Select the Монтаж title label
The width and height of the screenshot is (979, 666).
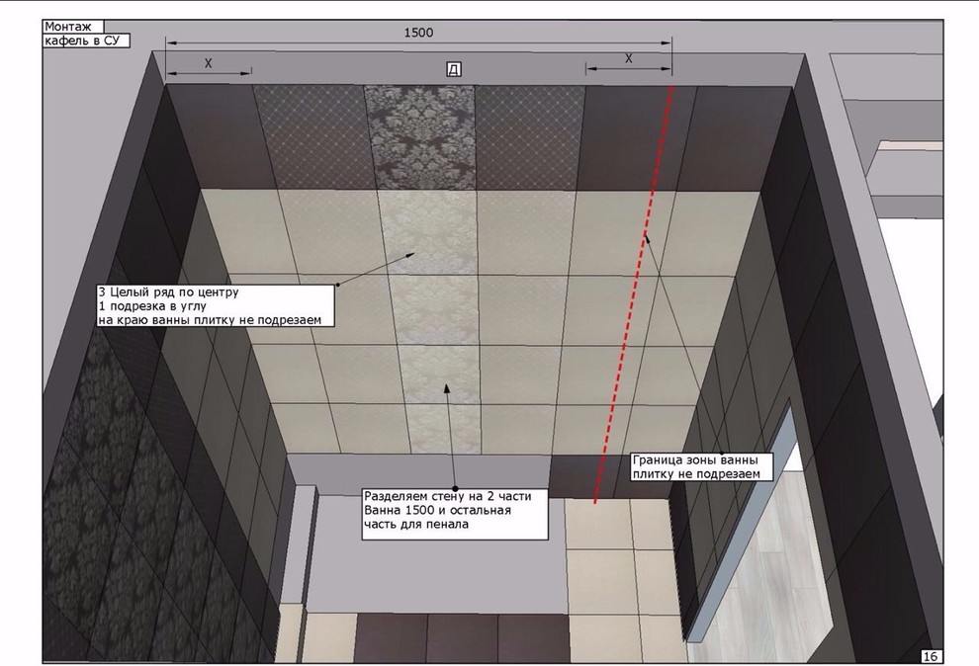(x=71, y=26)
